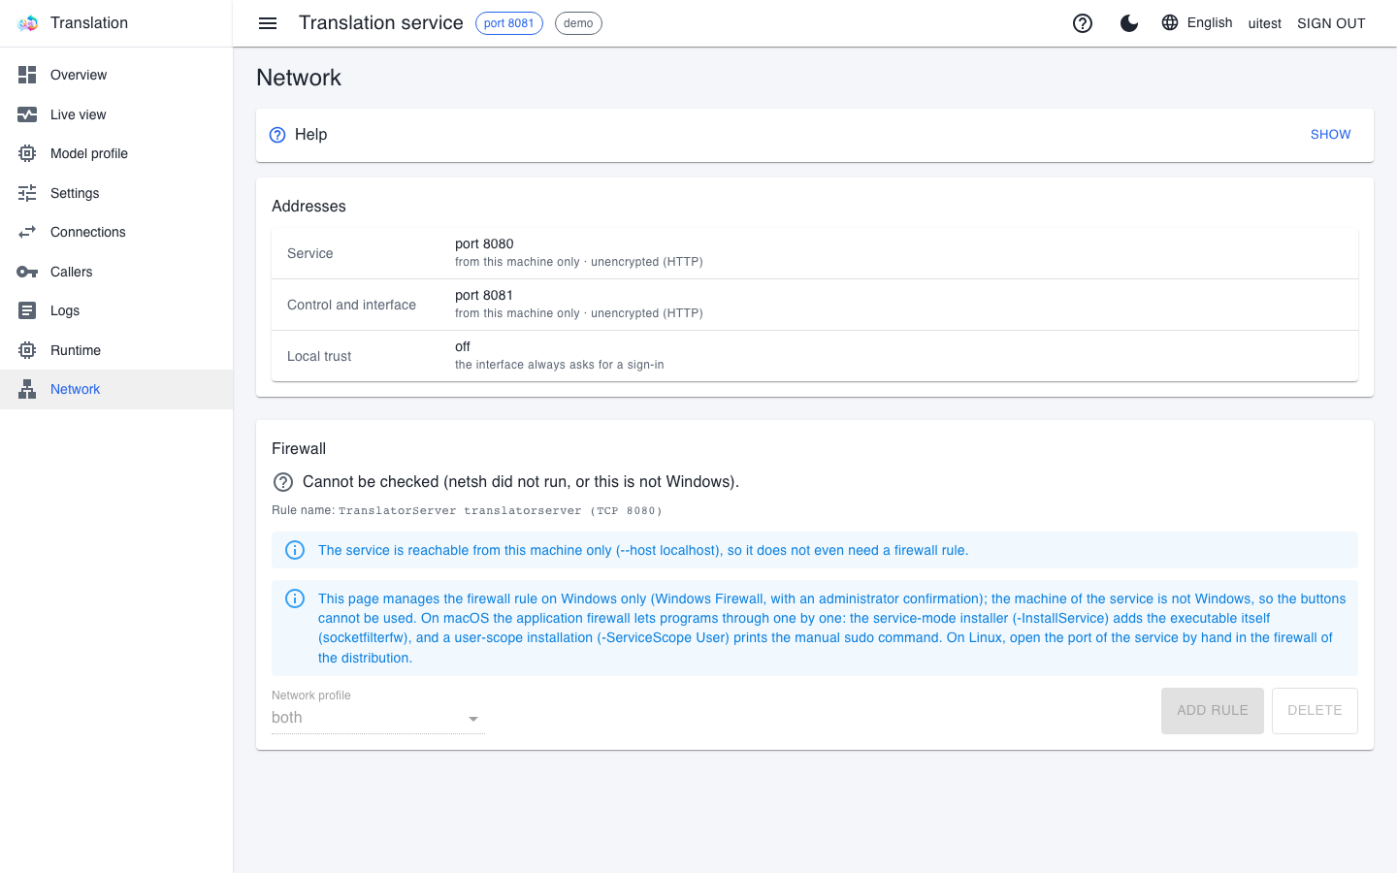The width and height of the screenshot is (1397, 873).
Task: Click the globe language icon
Action: click(1170, 22)
